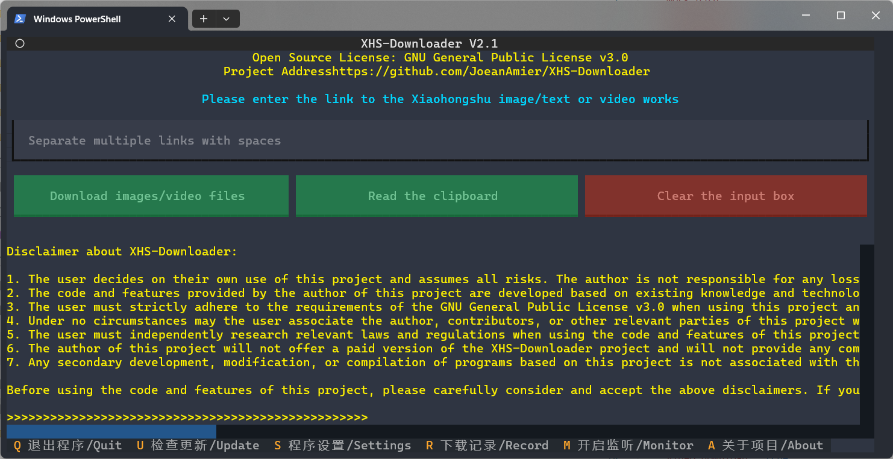Select Quit in the footer bar
The image size is (893, 459).
click(68, 445)
